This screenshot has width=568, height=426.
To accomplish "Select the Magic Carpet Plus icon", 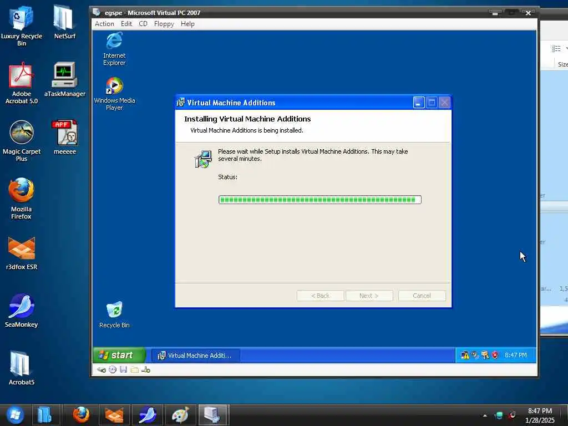I will pyautogui.click(x=22, y=140).
